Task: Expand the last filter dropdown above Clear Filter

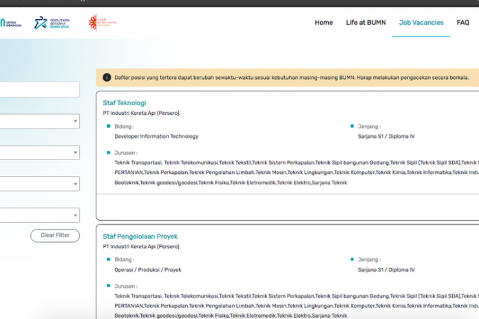Action: pos(39,215)
